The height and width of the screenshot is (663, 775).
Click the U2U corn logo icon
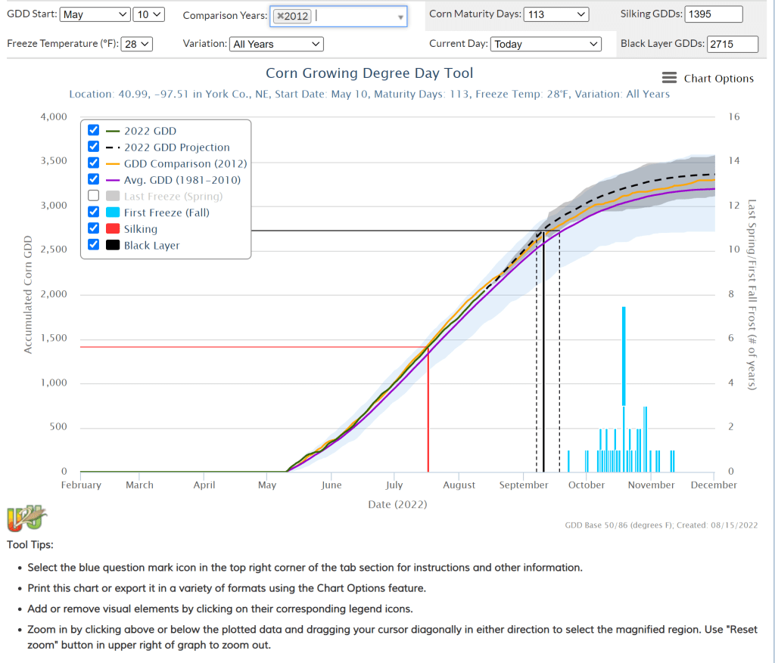coord(27,519)
